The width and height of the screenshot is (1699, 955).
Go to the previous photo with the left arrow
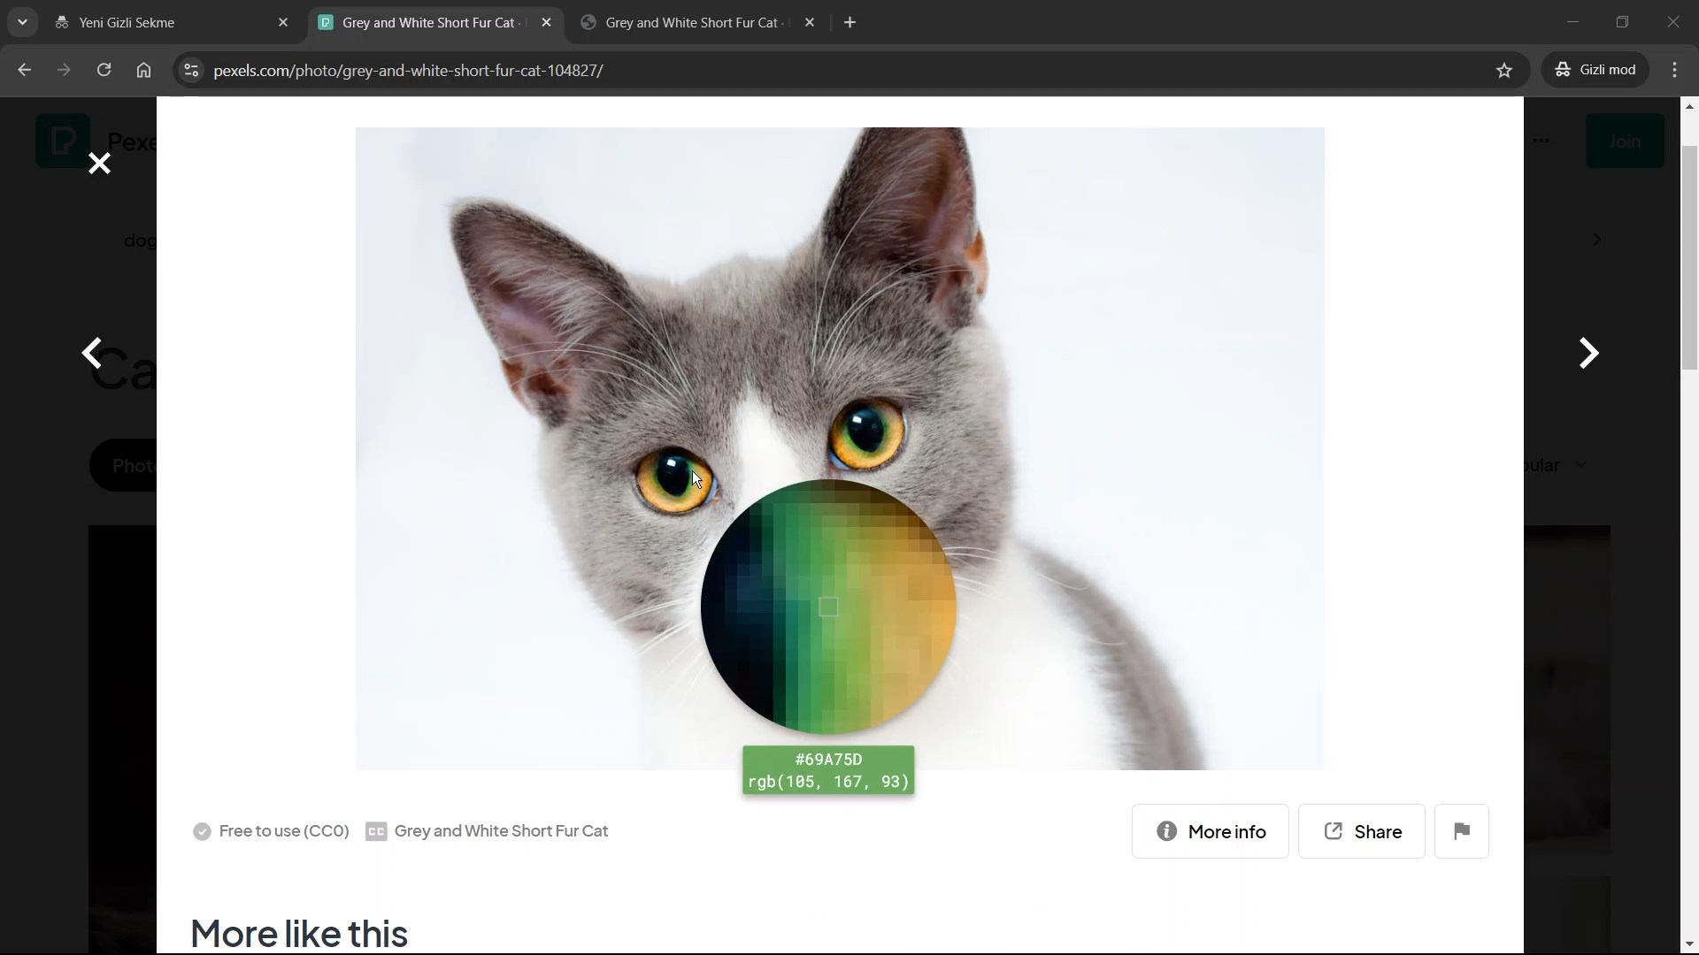point(92,353)
